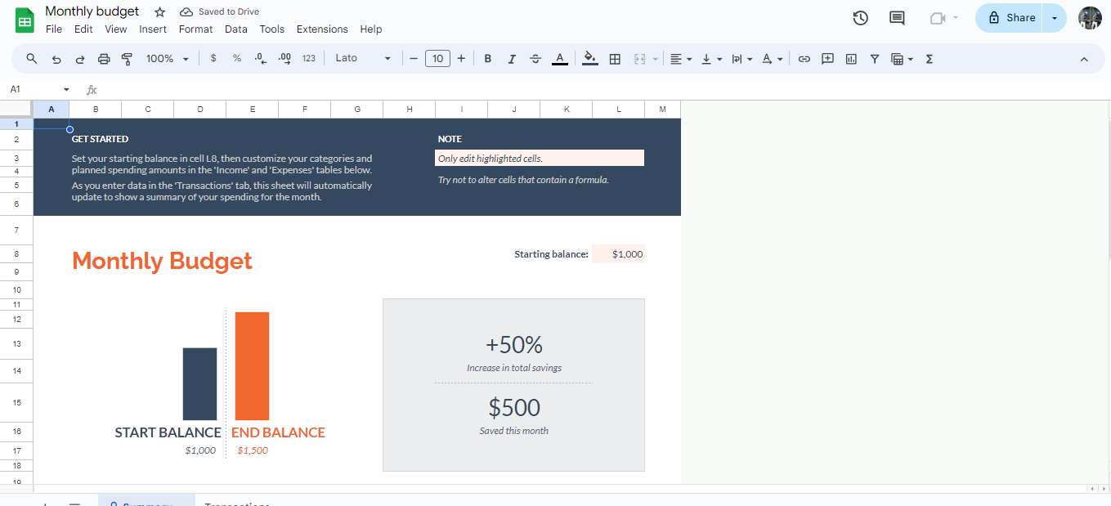Open the Help menu
The image size is (1111, 506).
[371, 29]
